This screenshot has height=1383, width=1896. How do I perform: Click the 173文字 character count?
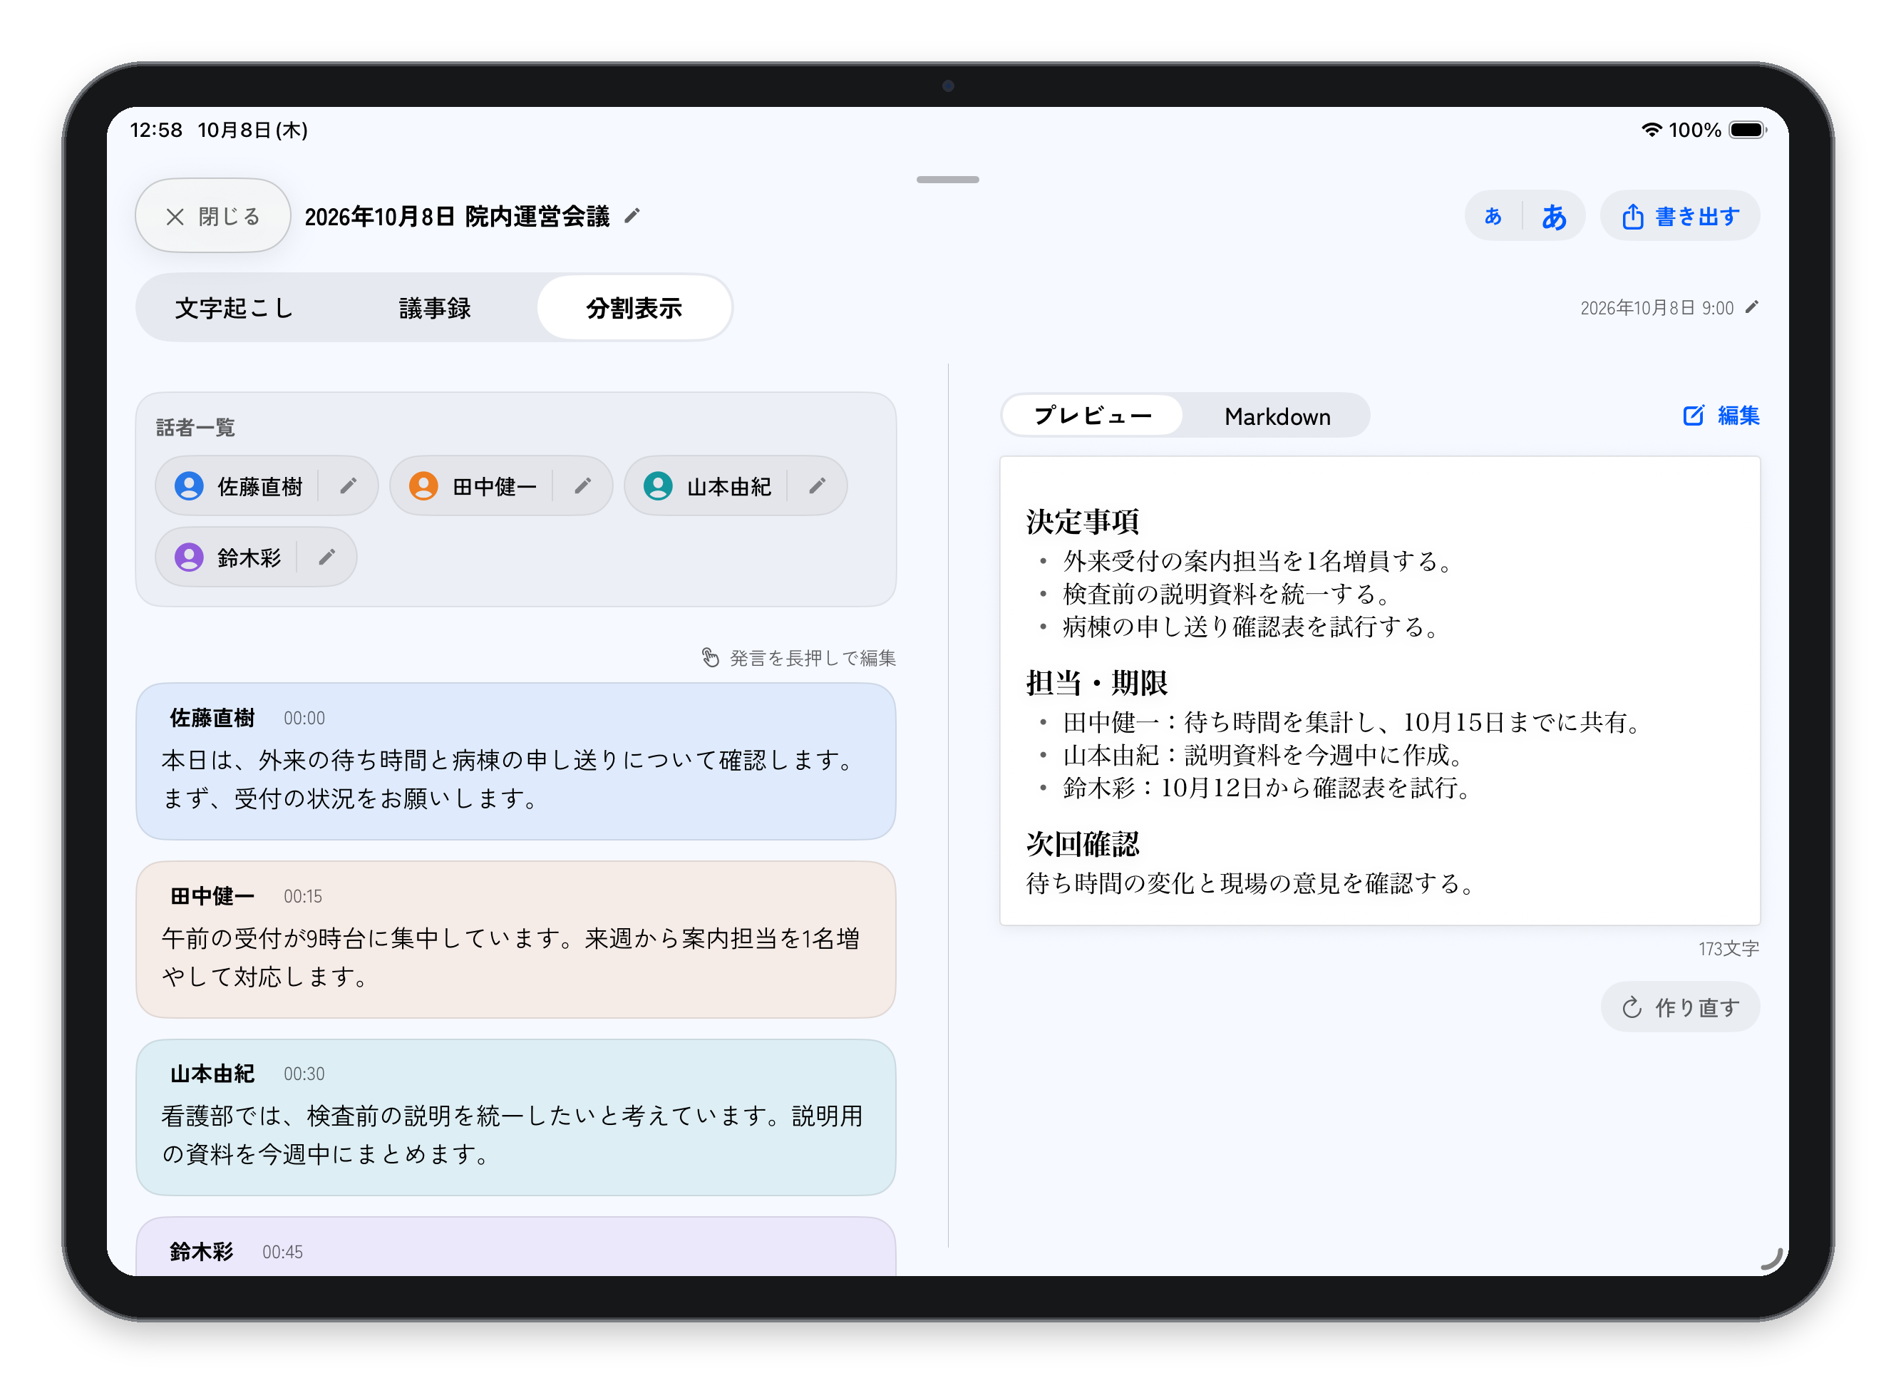(1728, 949)
